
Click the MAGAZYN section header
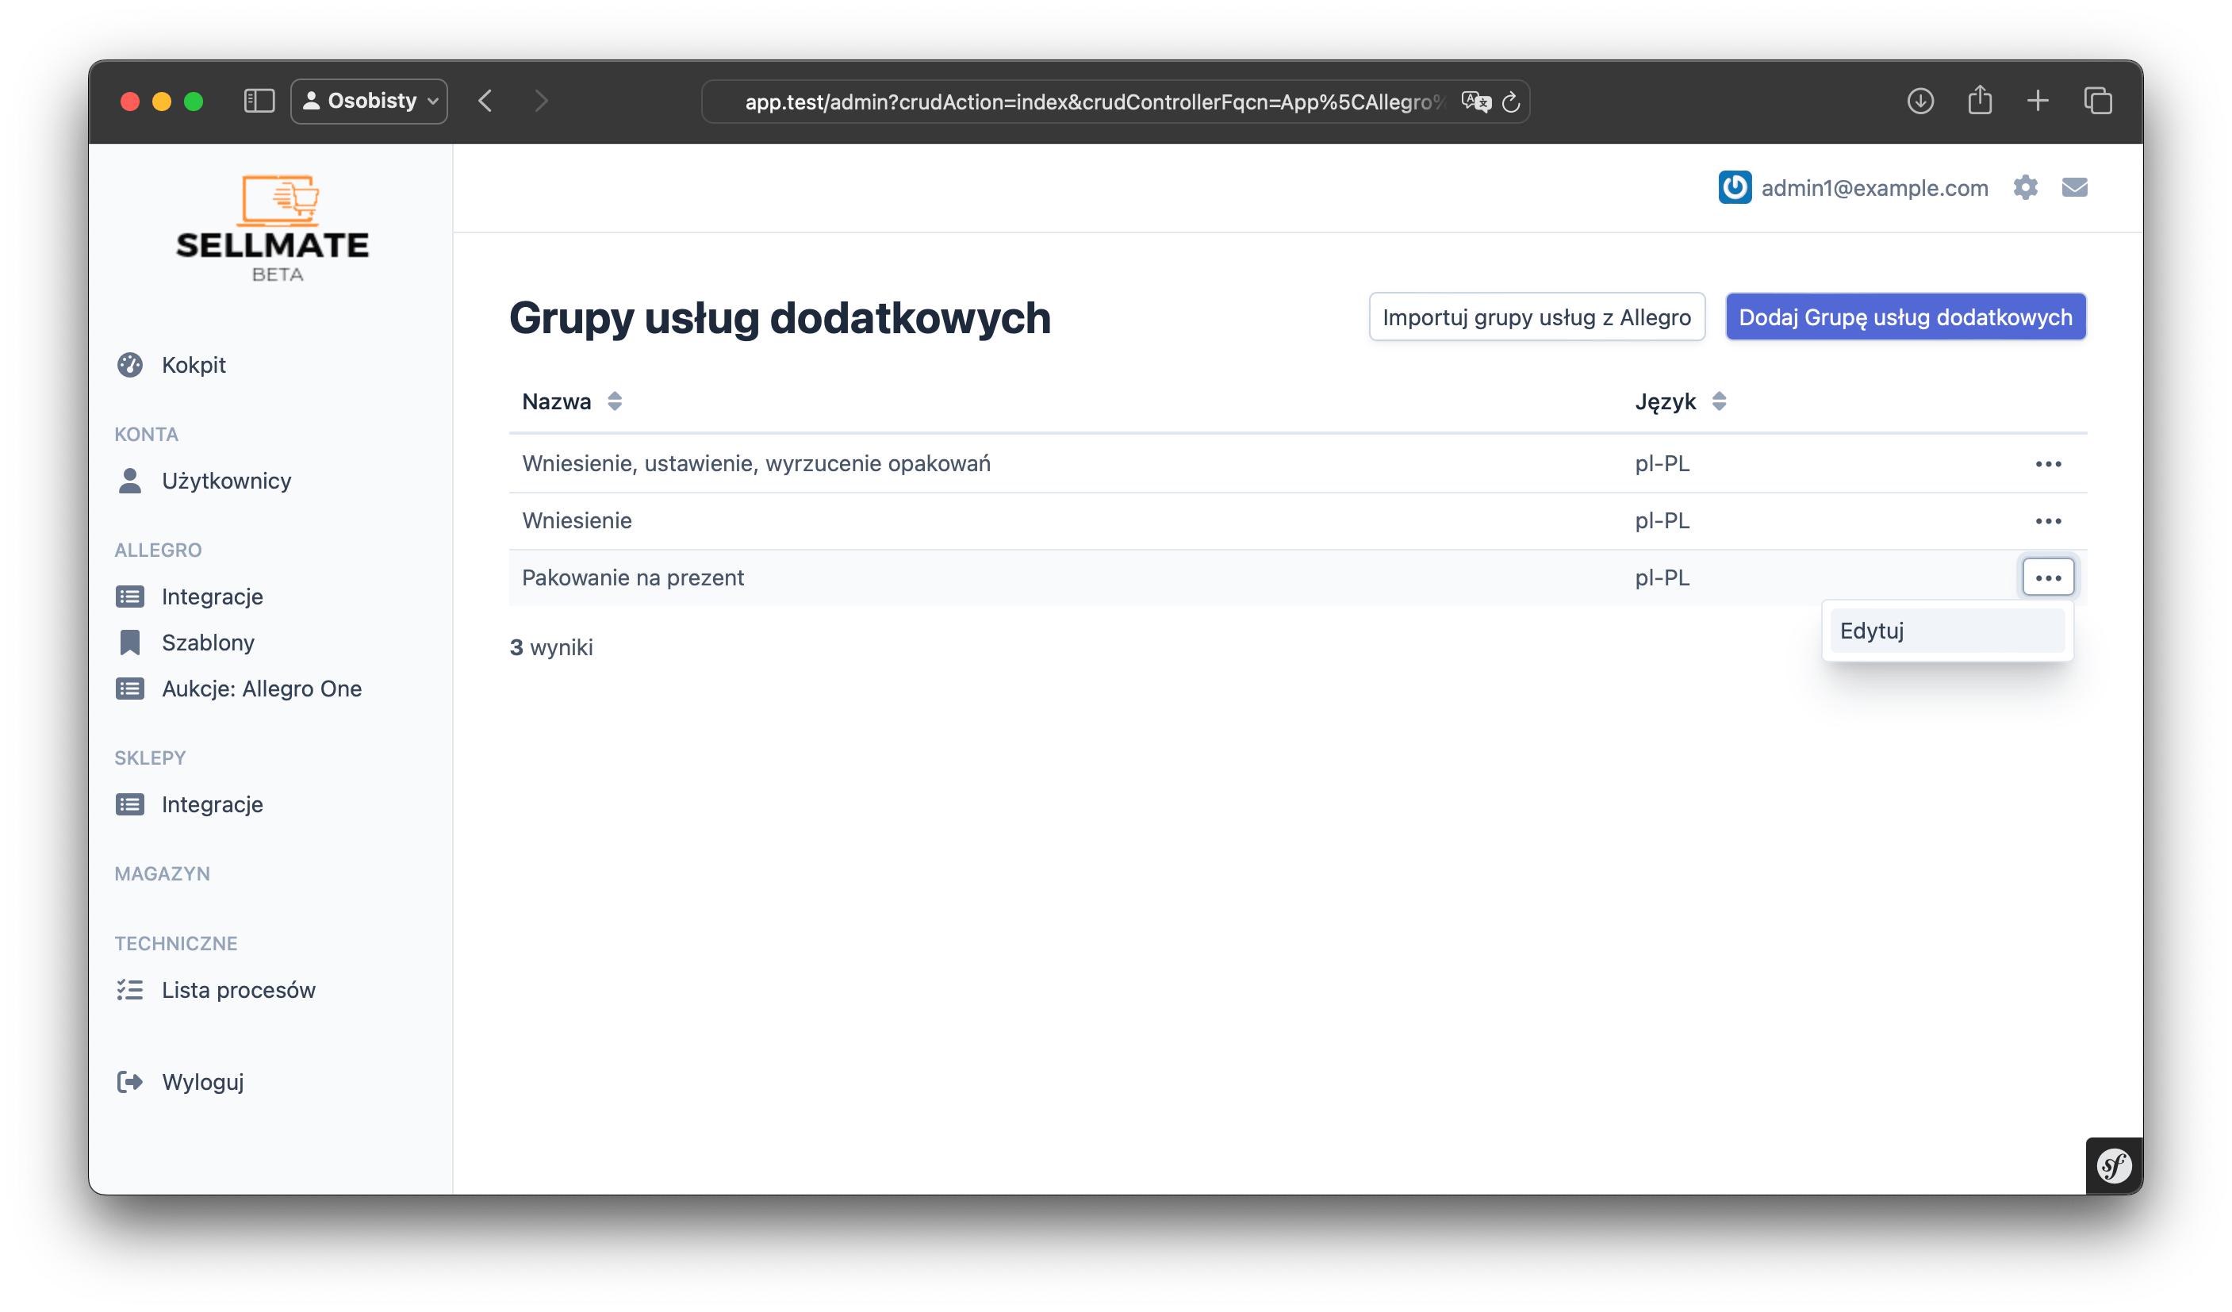(163, 874)
